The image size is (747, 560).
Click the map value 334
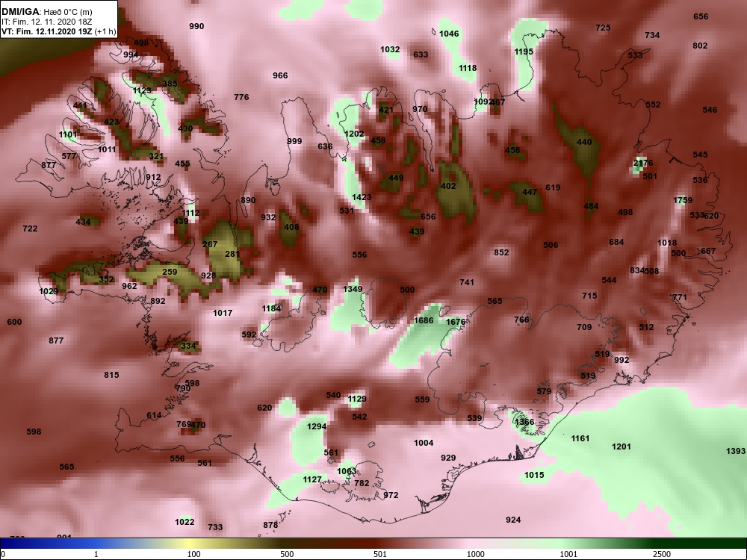(188, 346)
